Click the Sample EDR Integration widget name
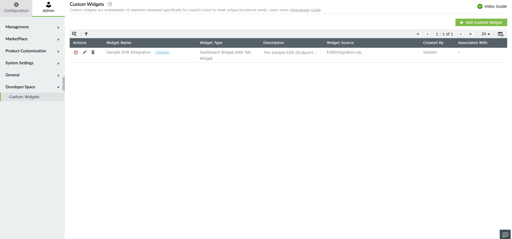 pos(129,52)
